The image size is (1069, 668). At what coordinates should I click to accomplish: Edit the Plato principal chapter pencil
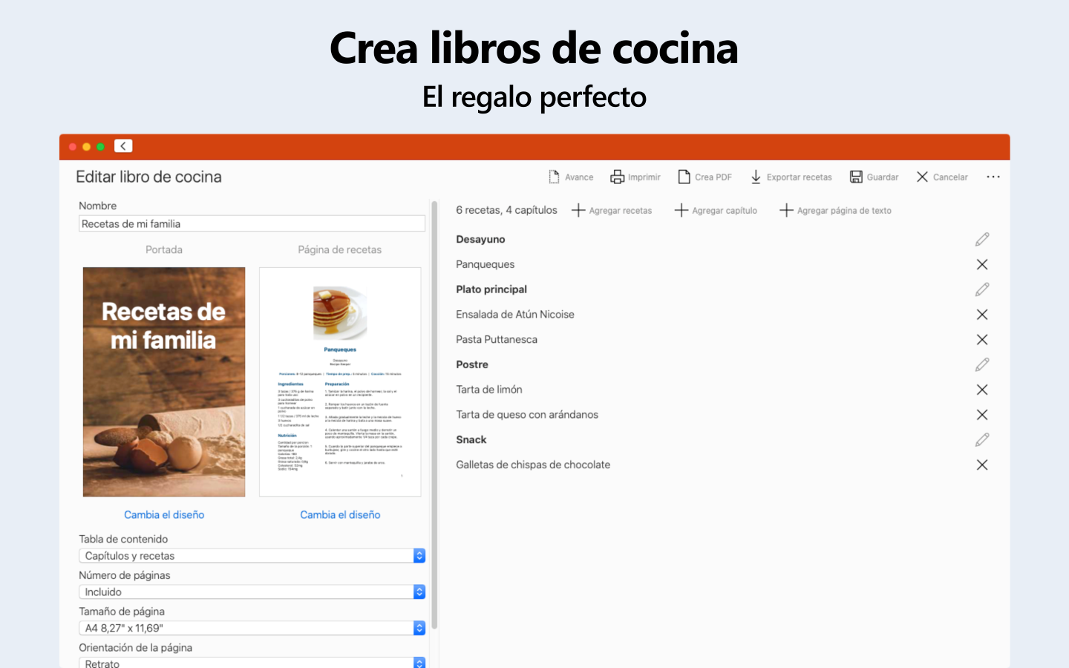982,289
